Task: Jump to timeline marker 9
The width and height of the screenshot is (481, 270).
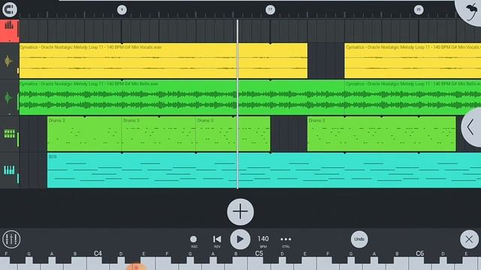Action: tap(122, 10)
